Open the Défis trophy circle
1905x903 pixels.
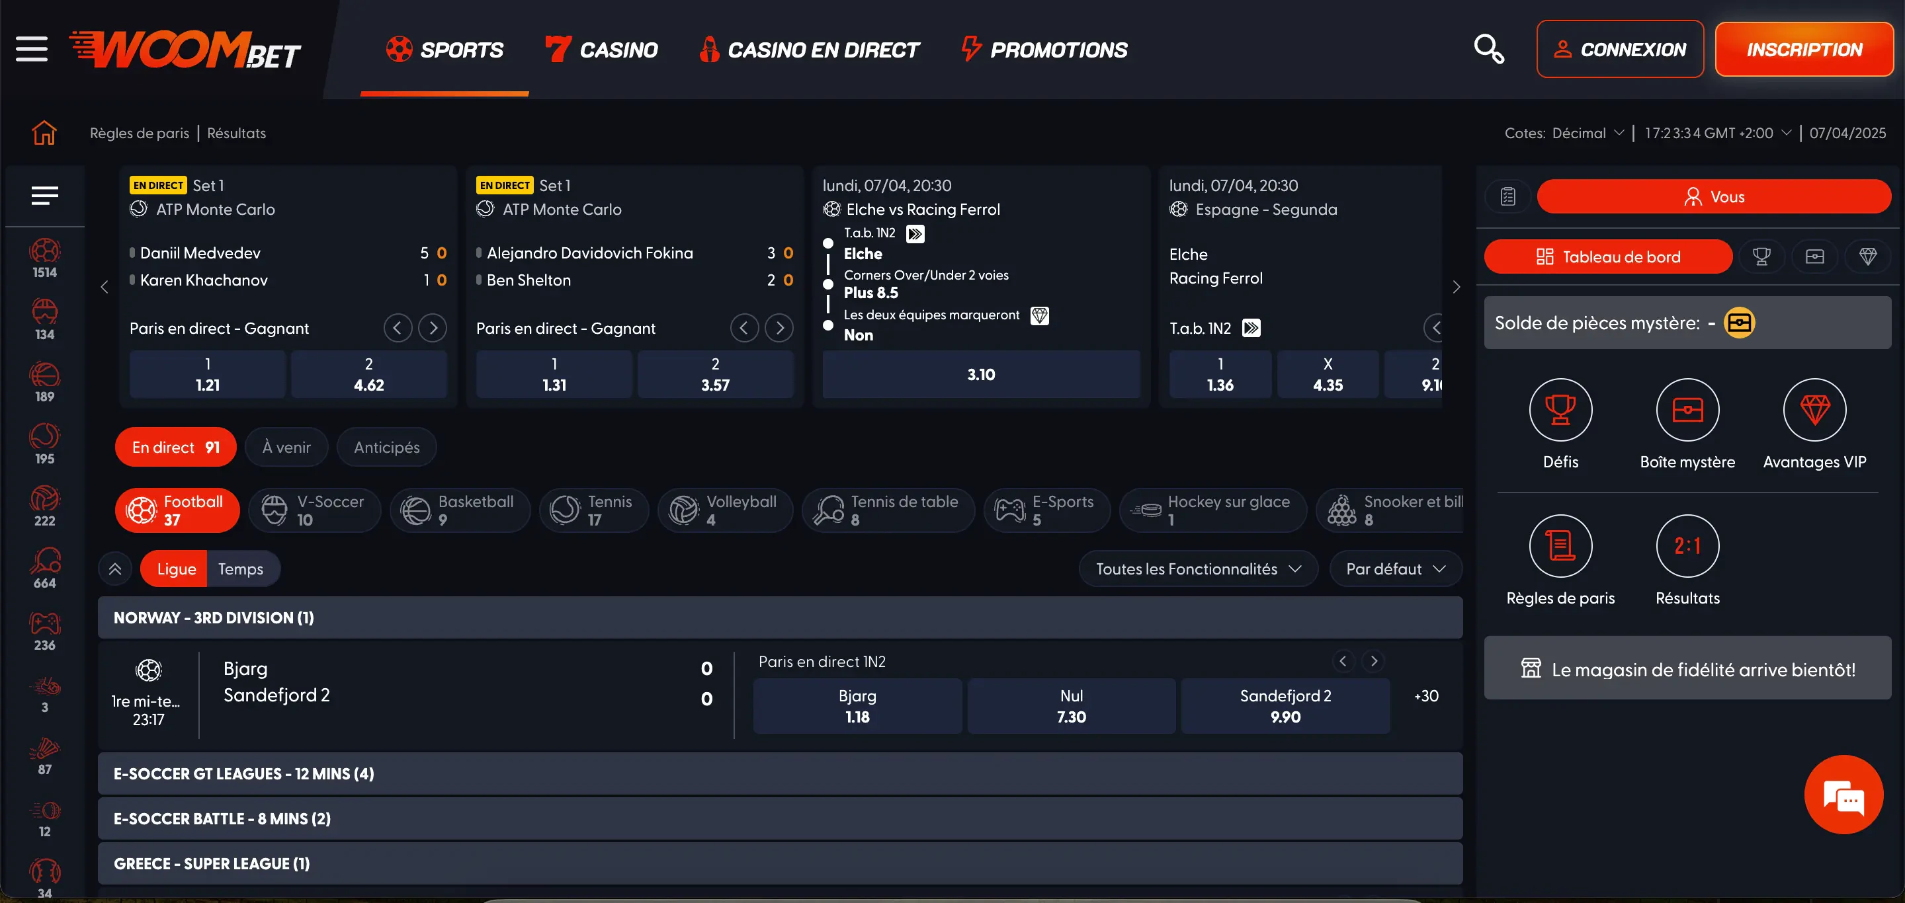1560,409
